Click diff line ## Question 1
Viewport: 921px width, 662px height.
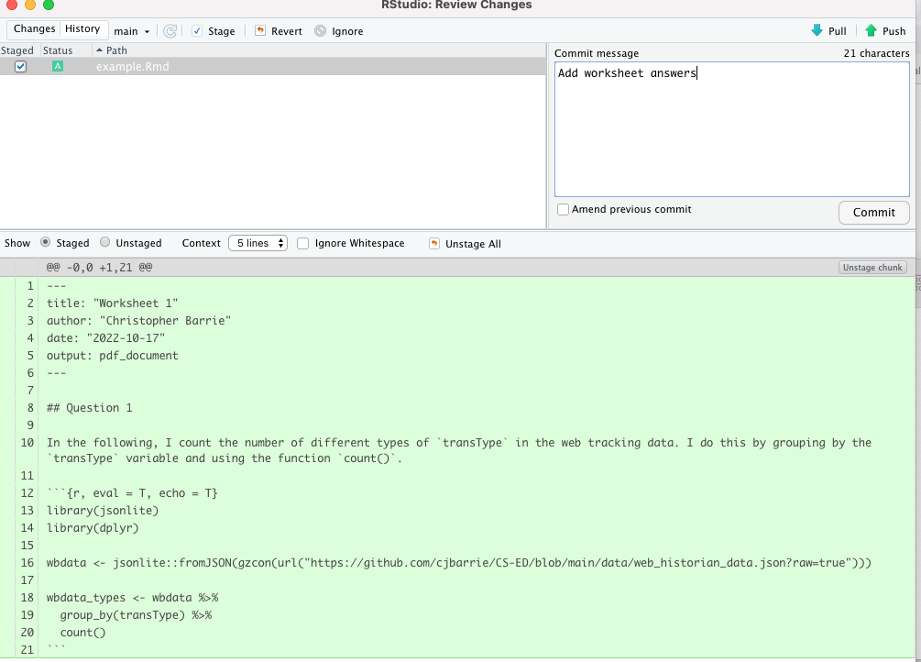point(89,408)
